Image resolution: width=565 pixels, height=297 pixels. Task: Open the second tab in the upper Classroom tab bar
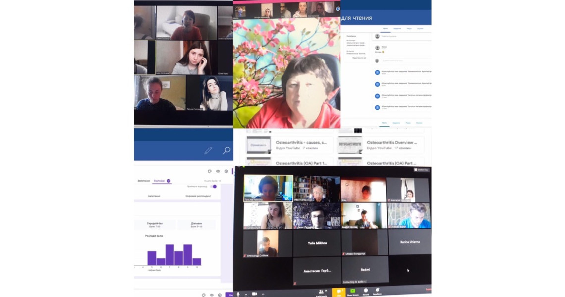coord(397,28)
